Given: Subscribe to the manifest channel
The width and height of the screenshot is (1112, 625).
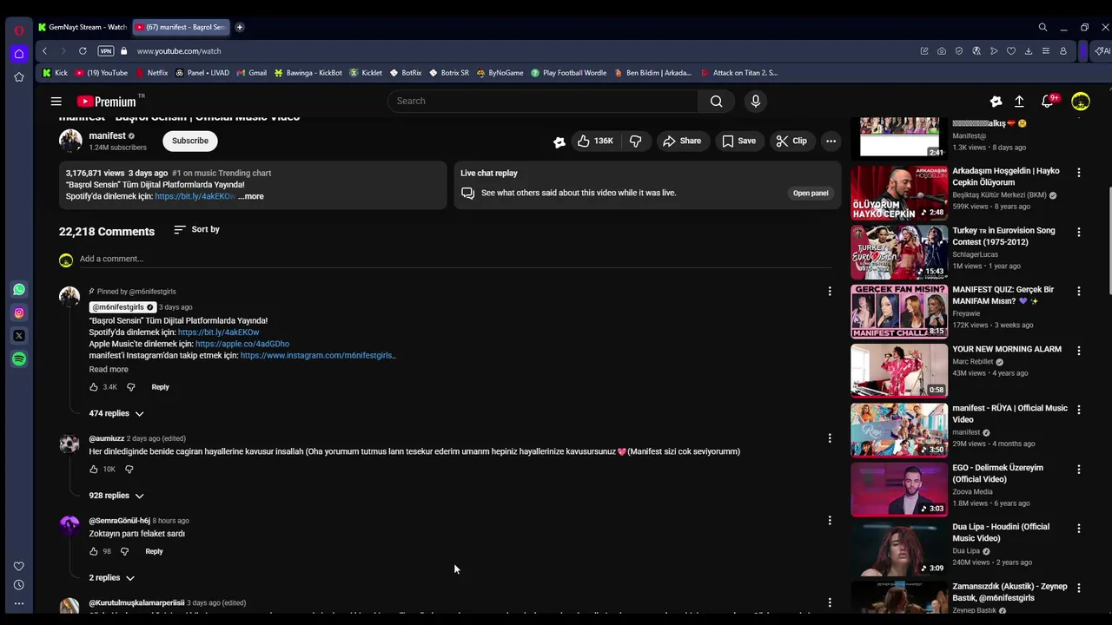Looking at the screenshot, I should (x=190, y=141).
